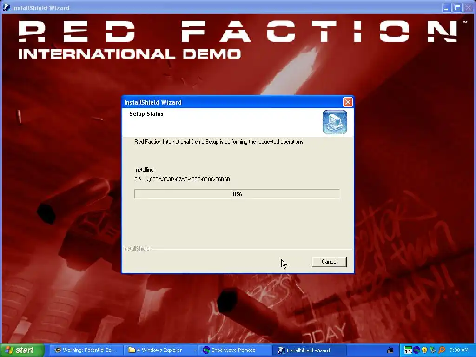Switch to Warning: Potential Security taskbar window

point(86,350)
